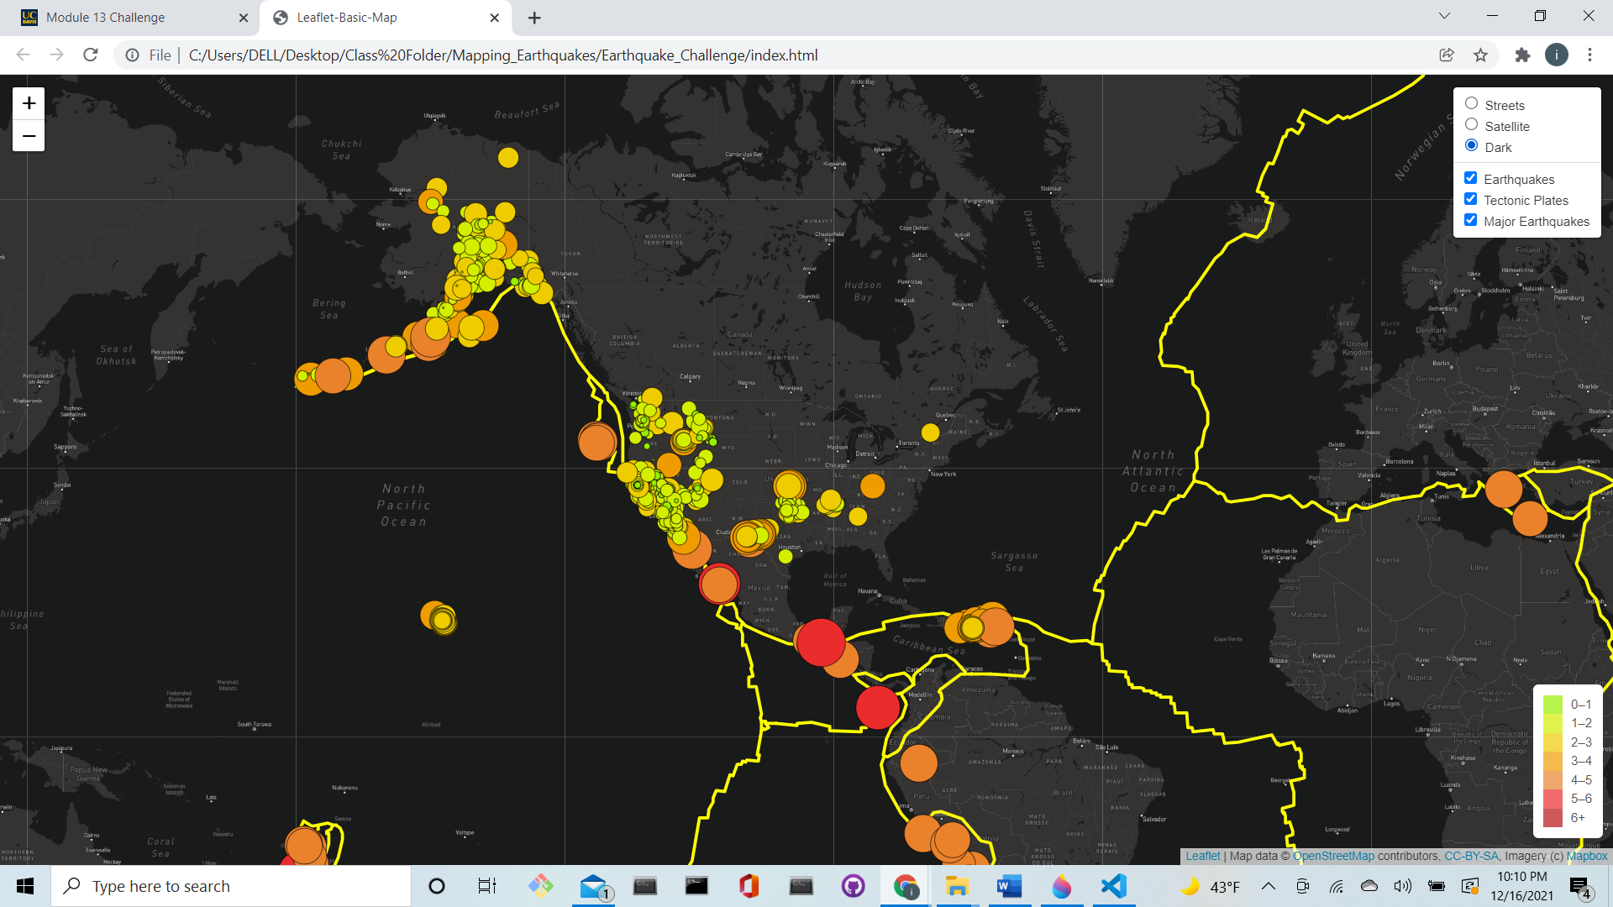Uncheck the Earthquakes layer
Image resolution: width=1613 pixels, height=907 pixels.
click(1471, 177)
